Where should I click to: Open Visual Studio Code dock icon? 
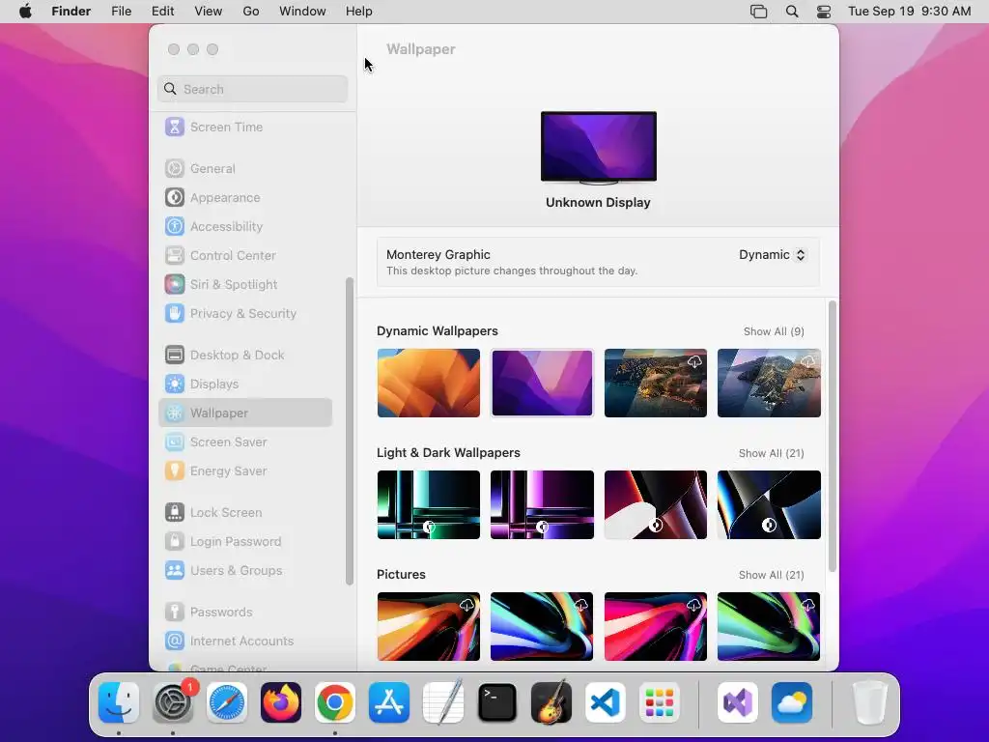(x=606, y=702)
